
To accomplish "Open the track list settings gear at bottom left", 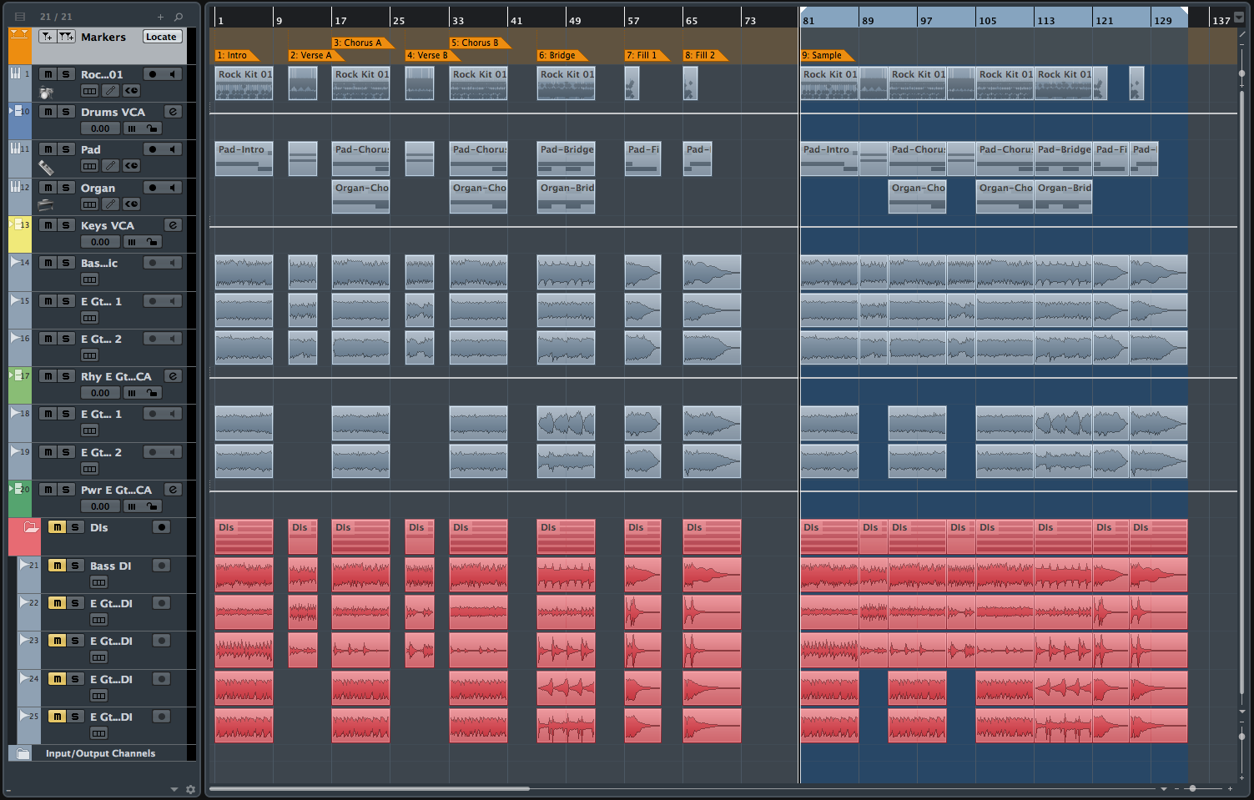I will pos(191,788).
